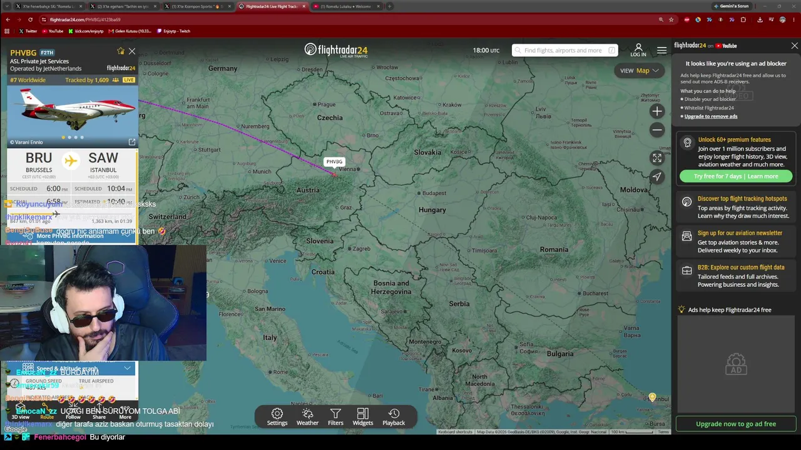Bookmark this page with star icon
The image size is (801, 450).
coord(671,19)
